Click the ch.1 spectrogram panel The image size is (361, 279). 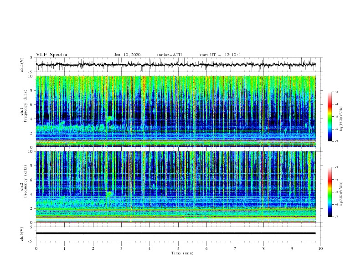[176, 111]
